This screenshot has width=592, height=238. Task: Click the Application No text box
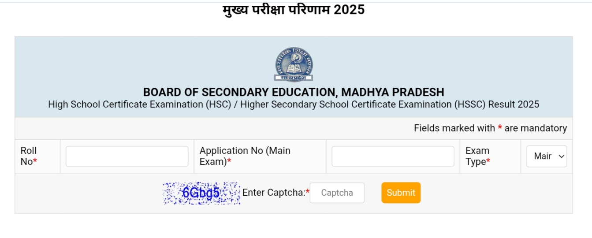pos(393,156)
